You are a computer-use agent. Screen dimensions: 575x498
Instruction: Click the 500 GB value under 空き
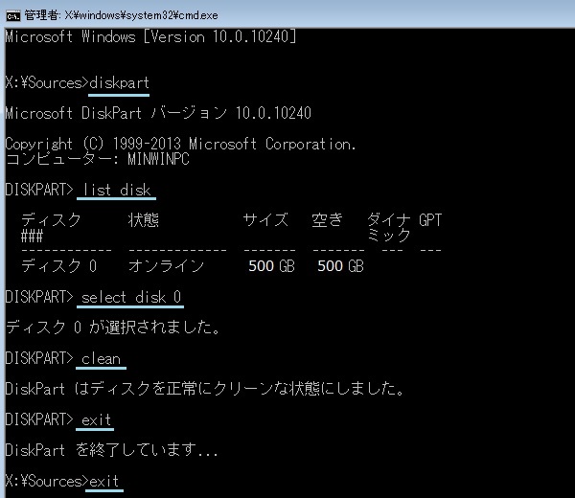[339, 266]
